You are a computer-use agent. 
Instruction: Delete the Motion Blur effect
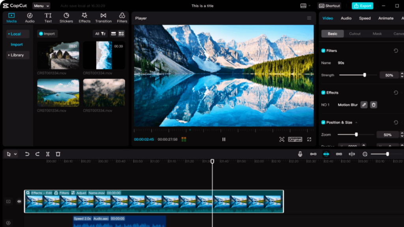(x=374, y=105)
